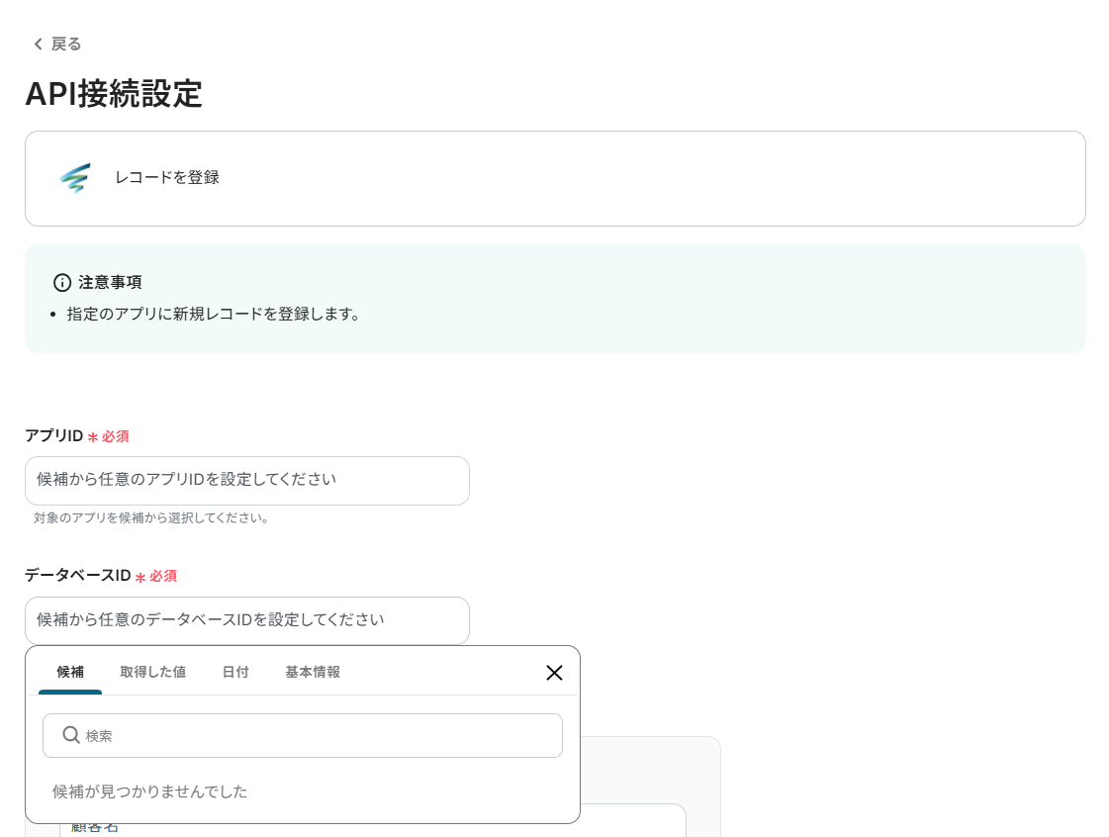This screenshot has height=837, width=1109.
Task: Go back via the 戻る link
Action: click(65, 45)
